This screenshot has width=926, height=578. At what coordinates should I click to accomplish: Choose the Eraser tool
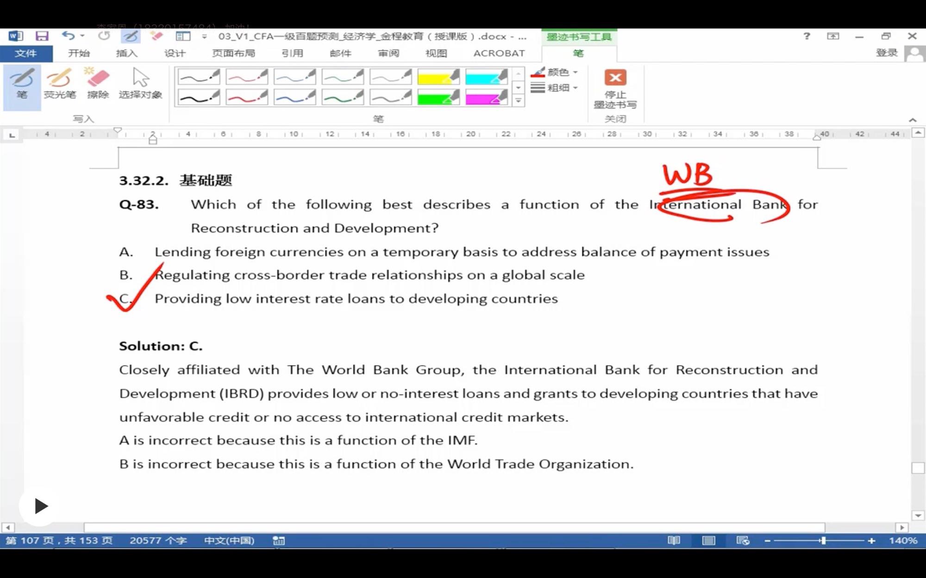tap(98, 86)
